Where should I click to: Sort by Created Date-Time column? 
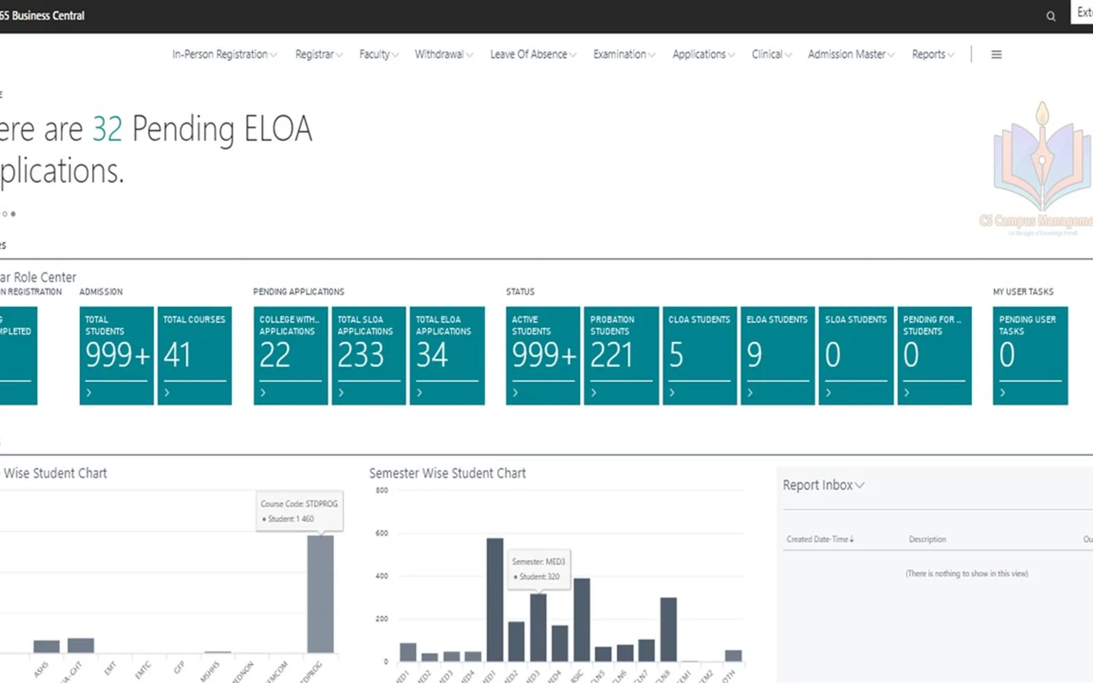(820, 539)
